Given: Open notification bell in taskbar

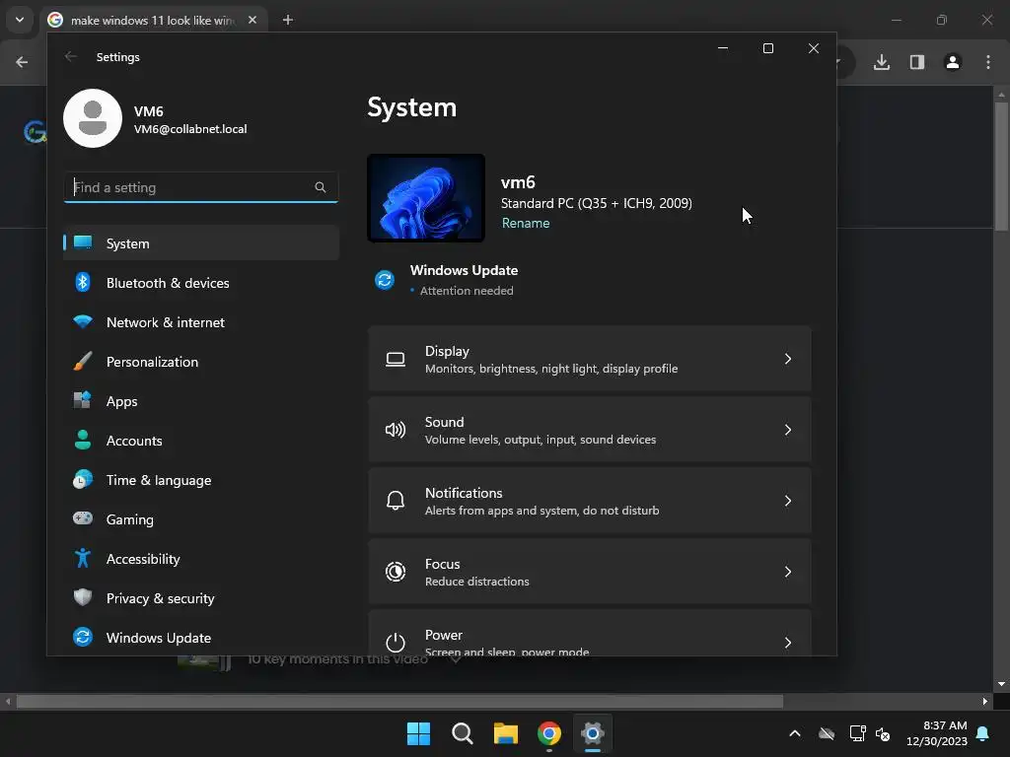Looking at the screenshot, I should point(983,733).
